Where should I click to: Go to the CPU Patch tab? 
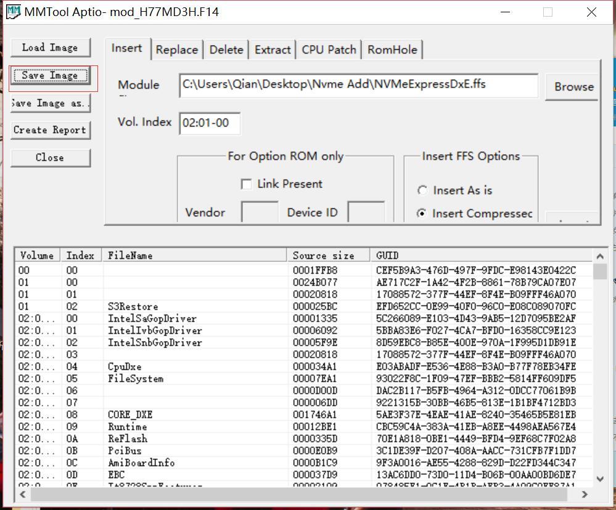329,50
